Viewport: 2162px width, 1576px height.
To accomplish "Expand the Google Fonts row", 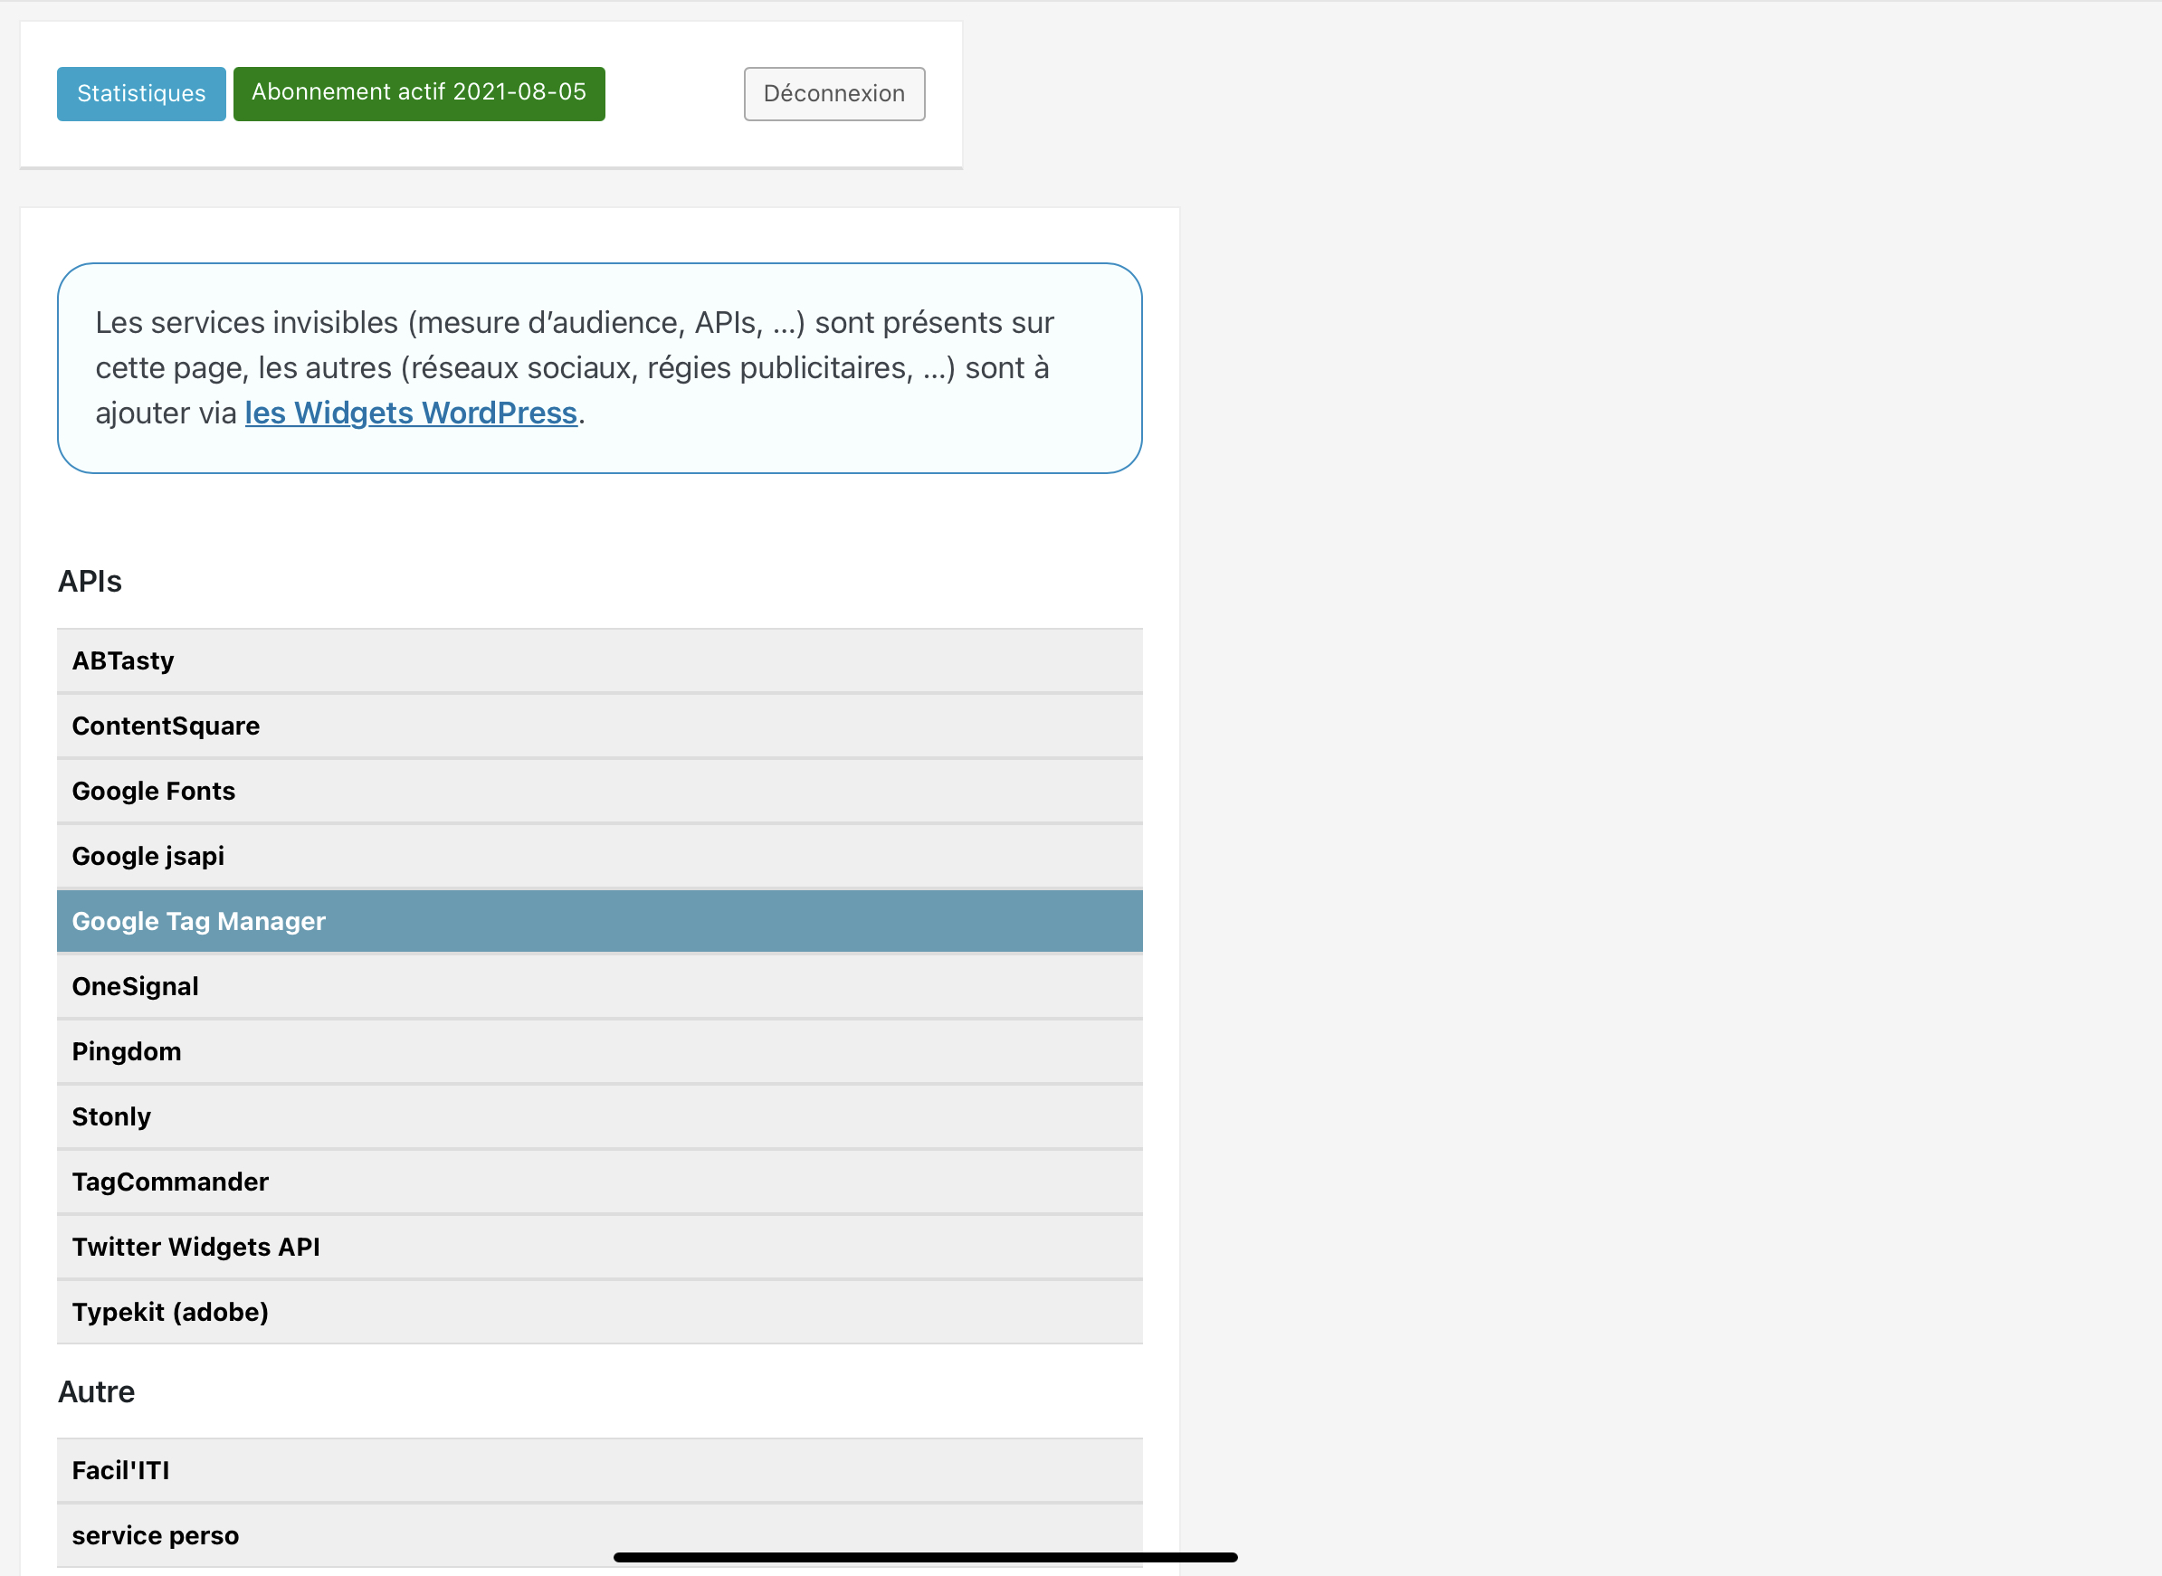I will point(599,791).
